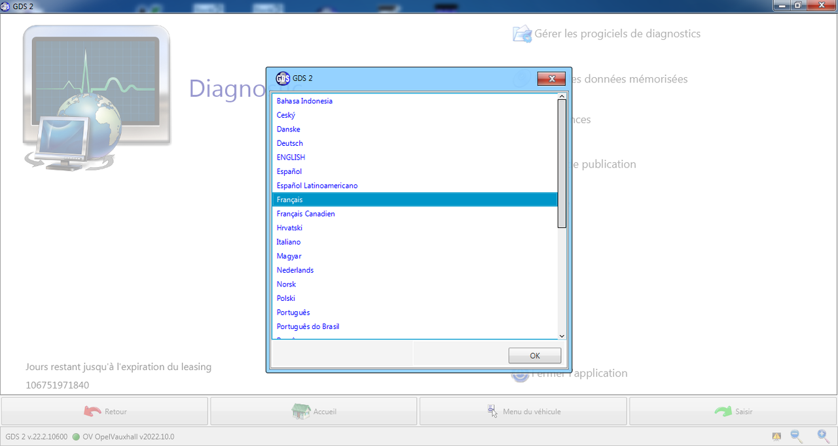Close the GDS 2 language dialog

pyautogui.click(x=551, y=78)
